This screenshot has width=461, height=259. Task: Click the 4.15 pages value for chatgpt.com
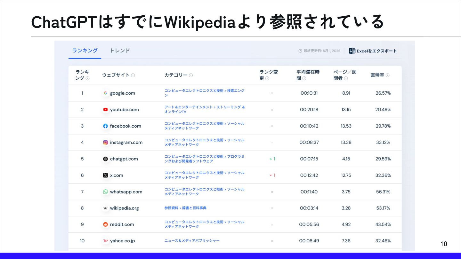tap(346, 159)
